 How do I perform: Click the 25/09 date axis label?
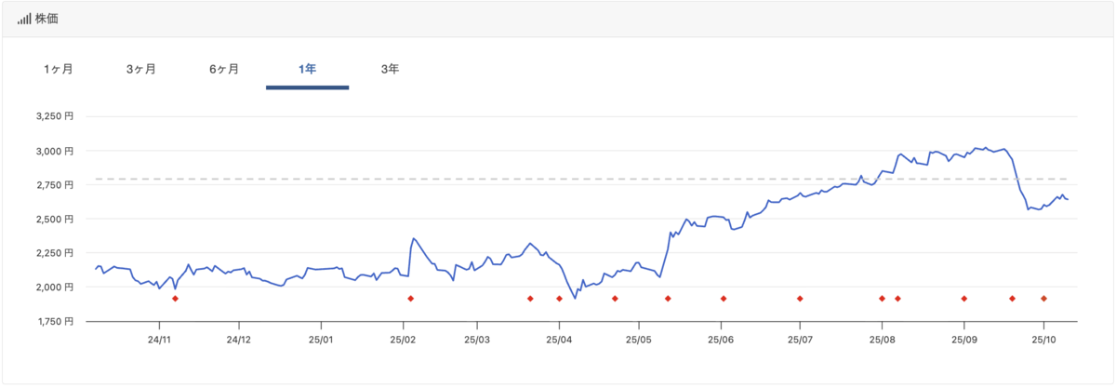(x=963, y=340)
